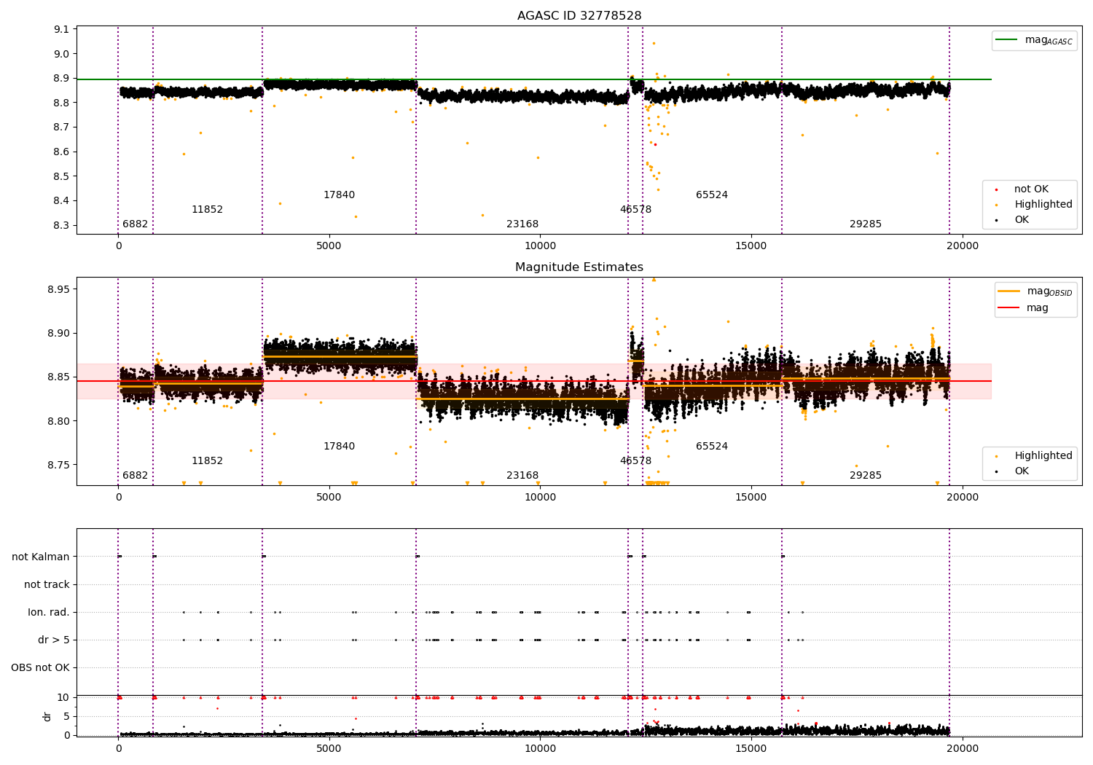
Task: Click obsid label 11852 in Magnitude Estimates plot
Action: point(207,461)
